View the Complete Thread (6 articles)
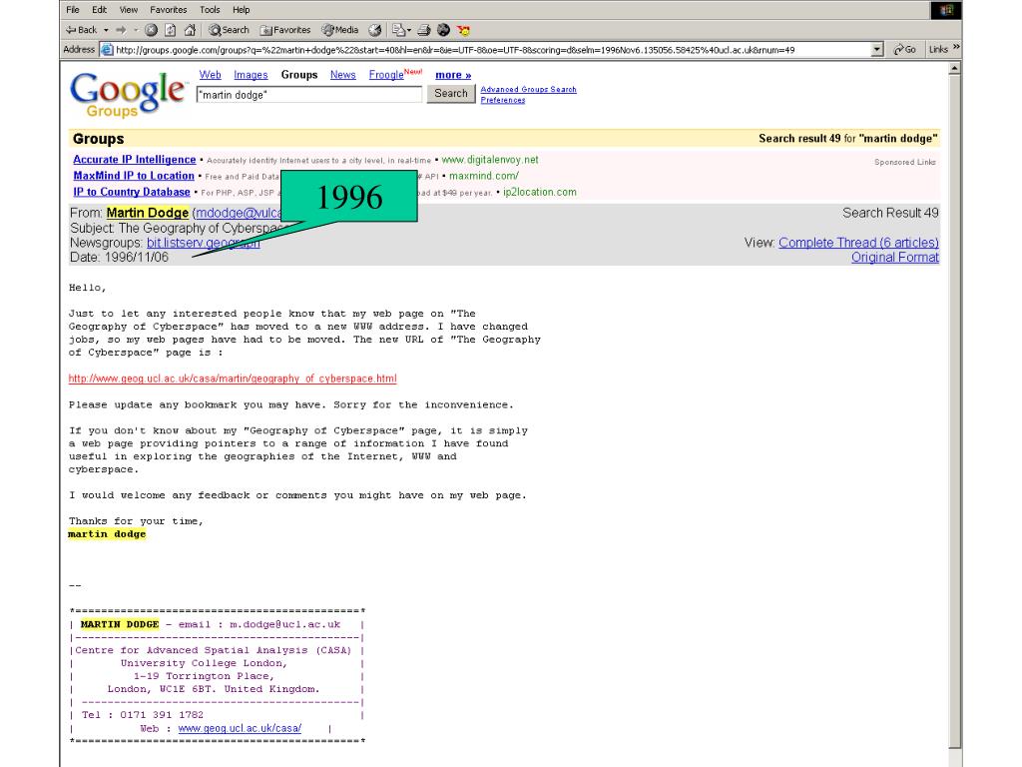The height and width of the screenshot is (767, 1022). [x=858, y=243]
